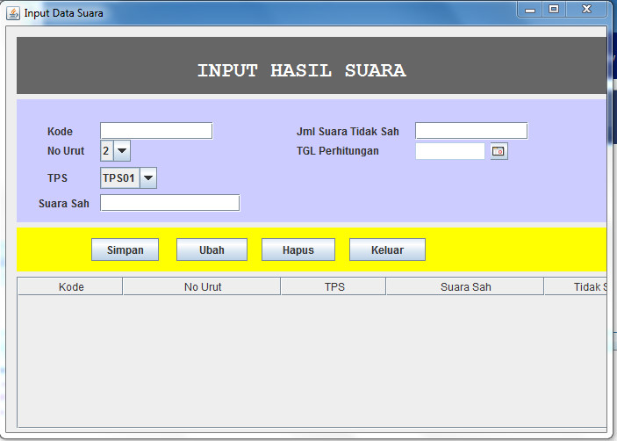
Task: Click the Ubah button
Action: (x=212, y=249)
